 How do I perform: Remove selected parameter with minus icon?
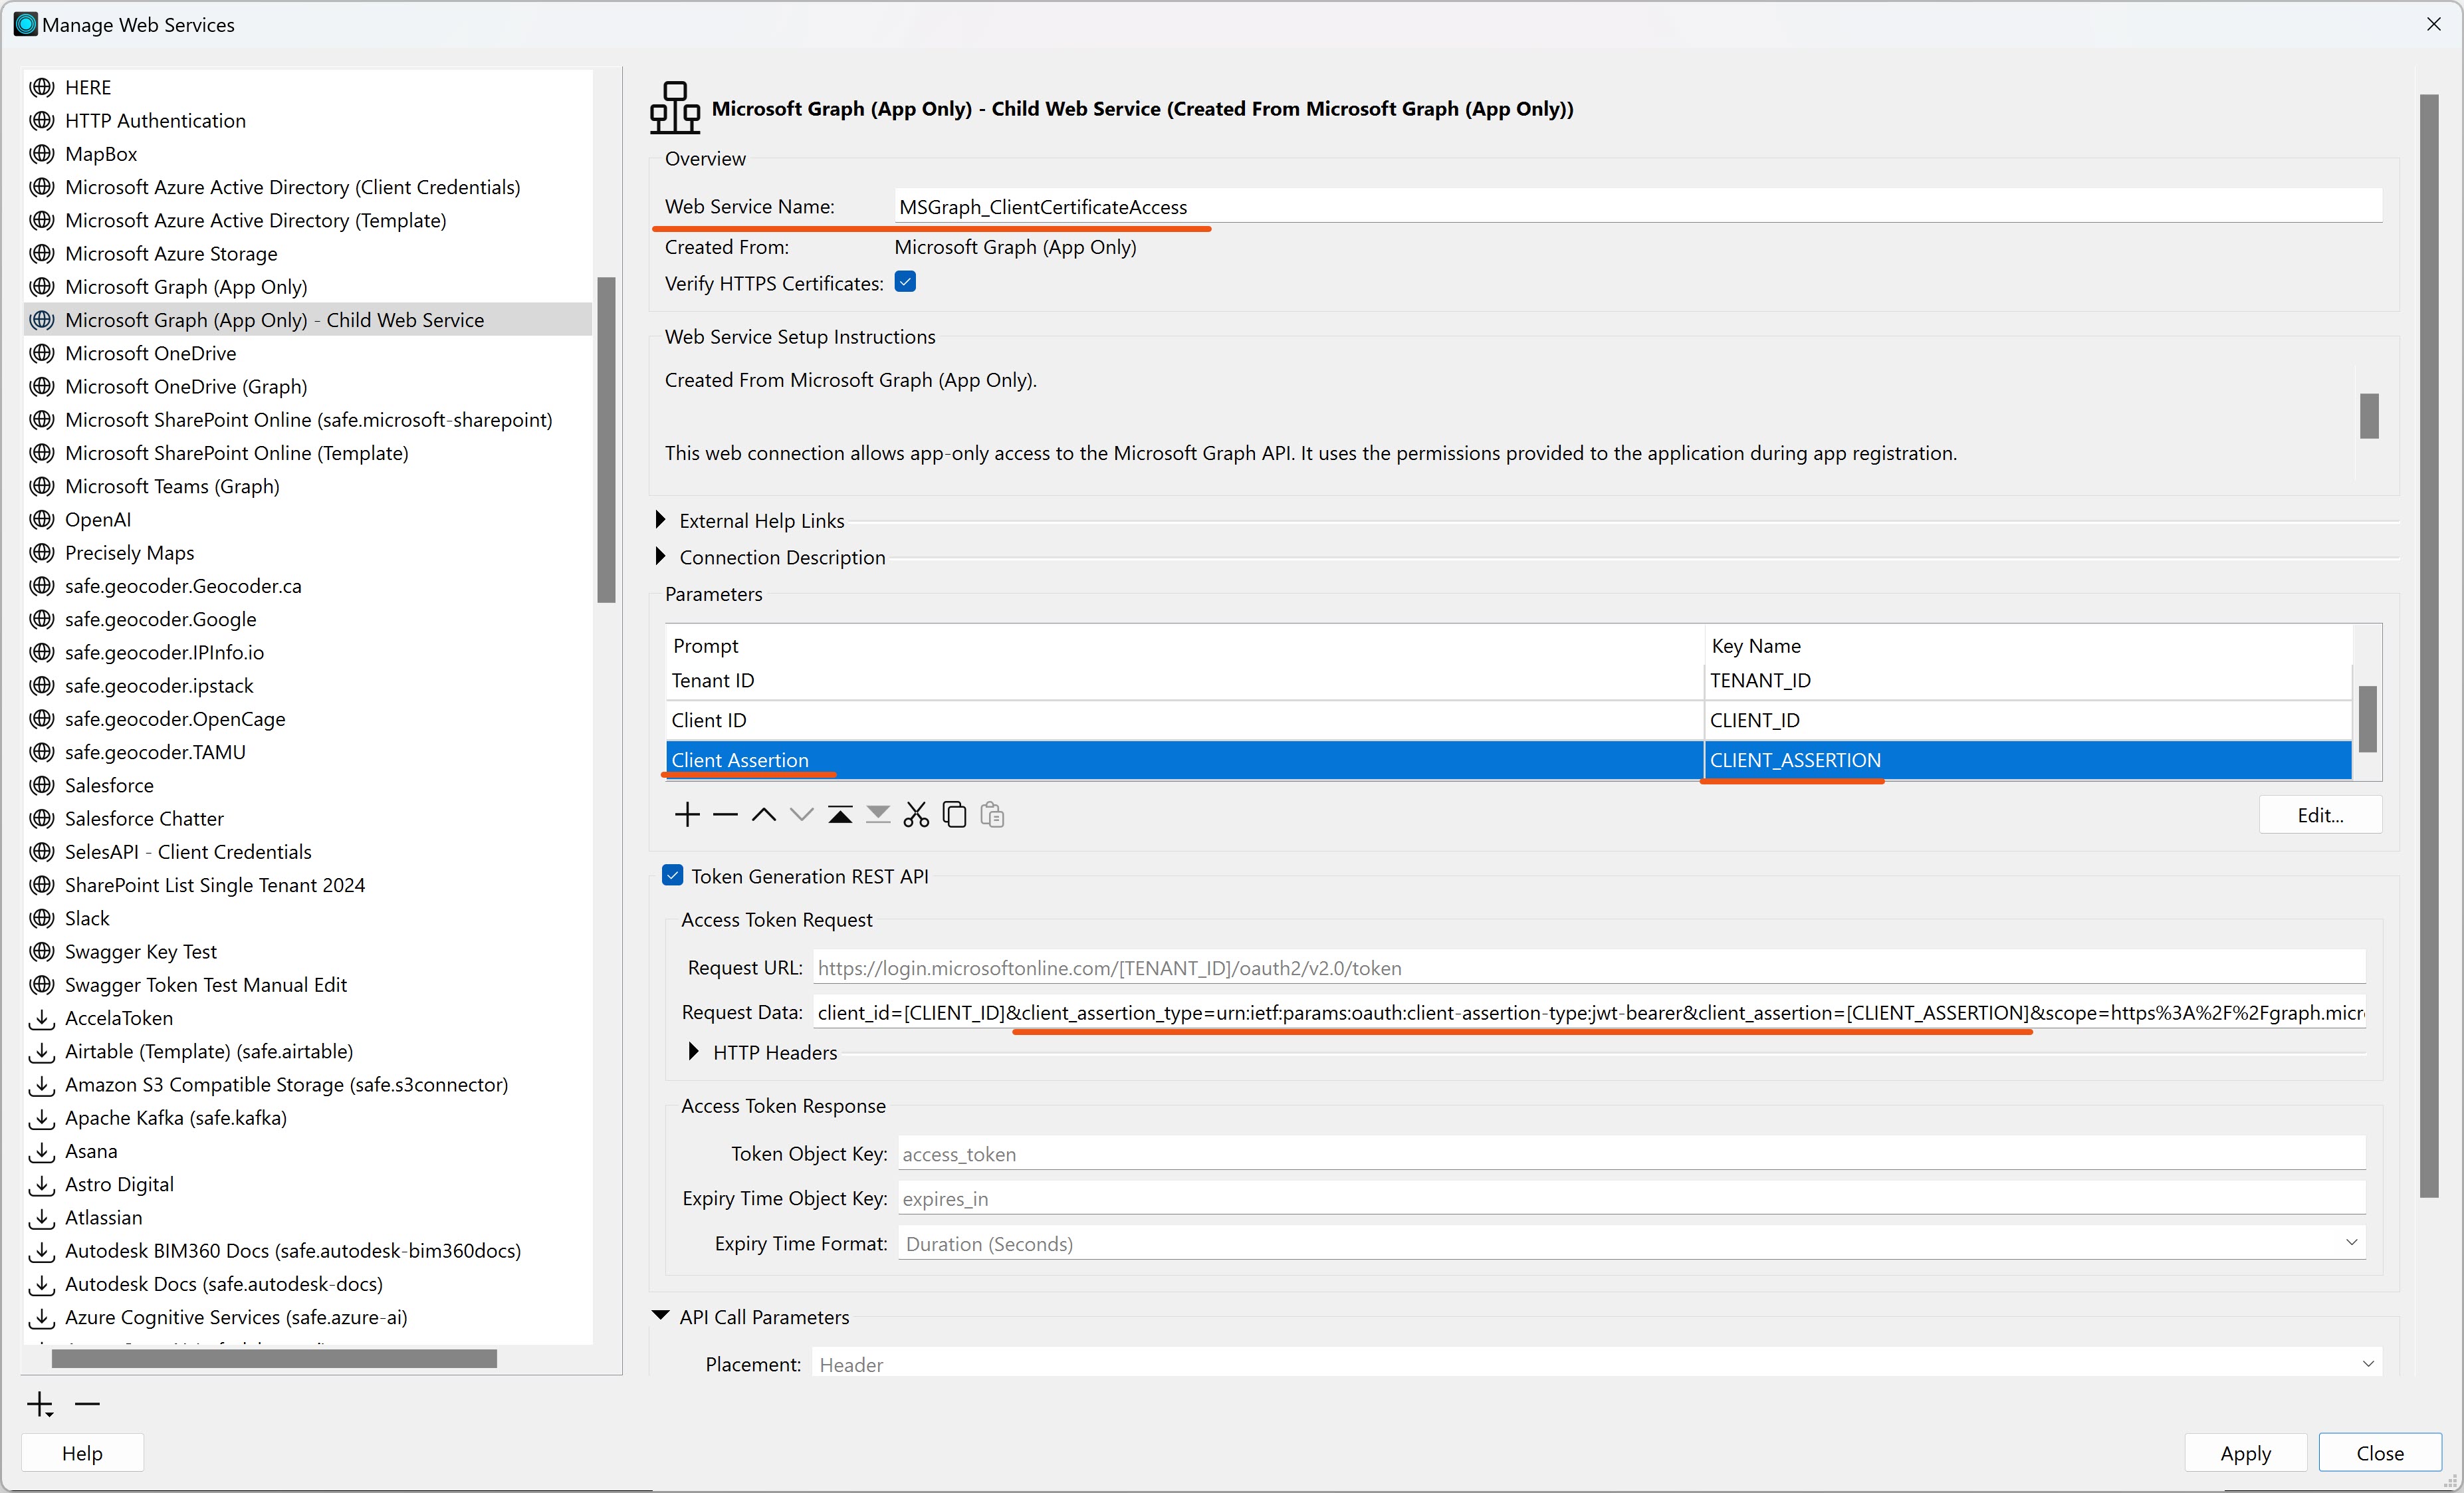coord(725,815)
